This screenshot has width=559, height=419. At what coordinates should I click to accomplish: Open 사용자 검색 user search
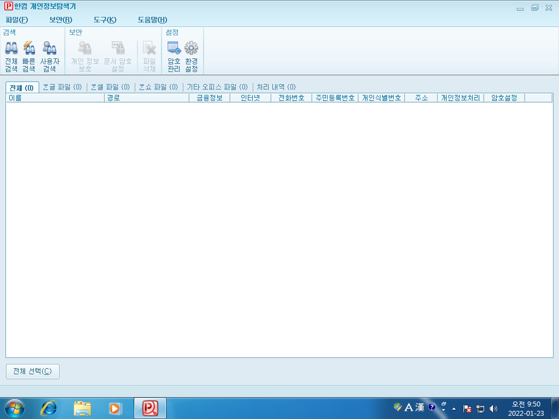50,56
